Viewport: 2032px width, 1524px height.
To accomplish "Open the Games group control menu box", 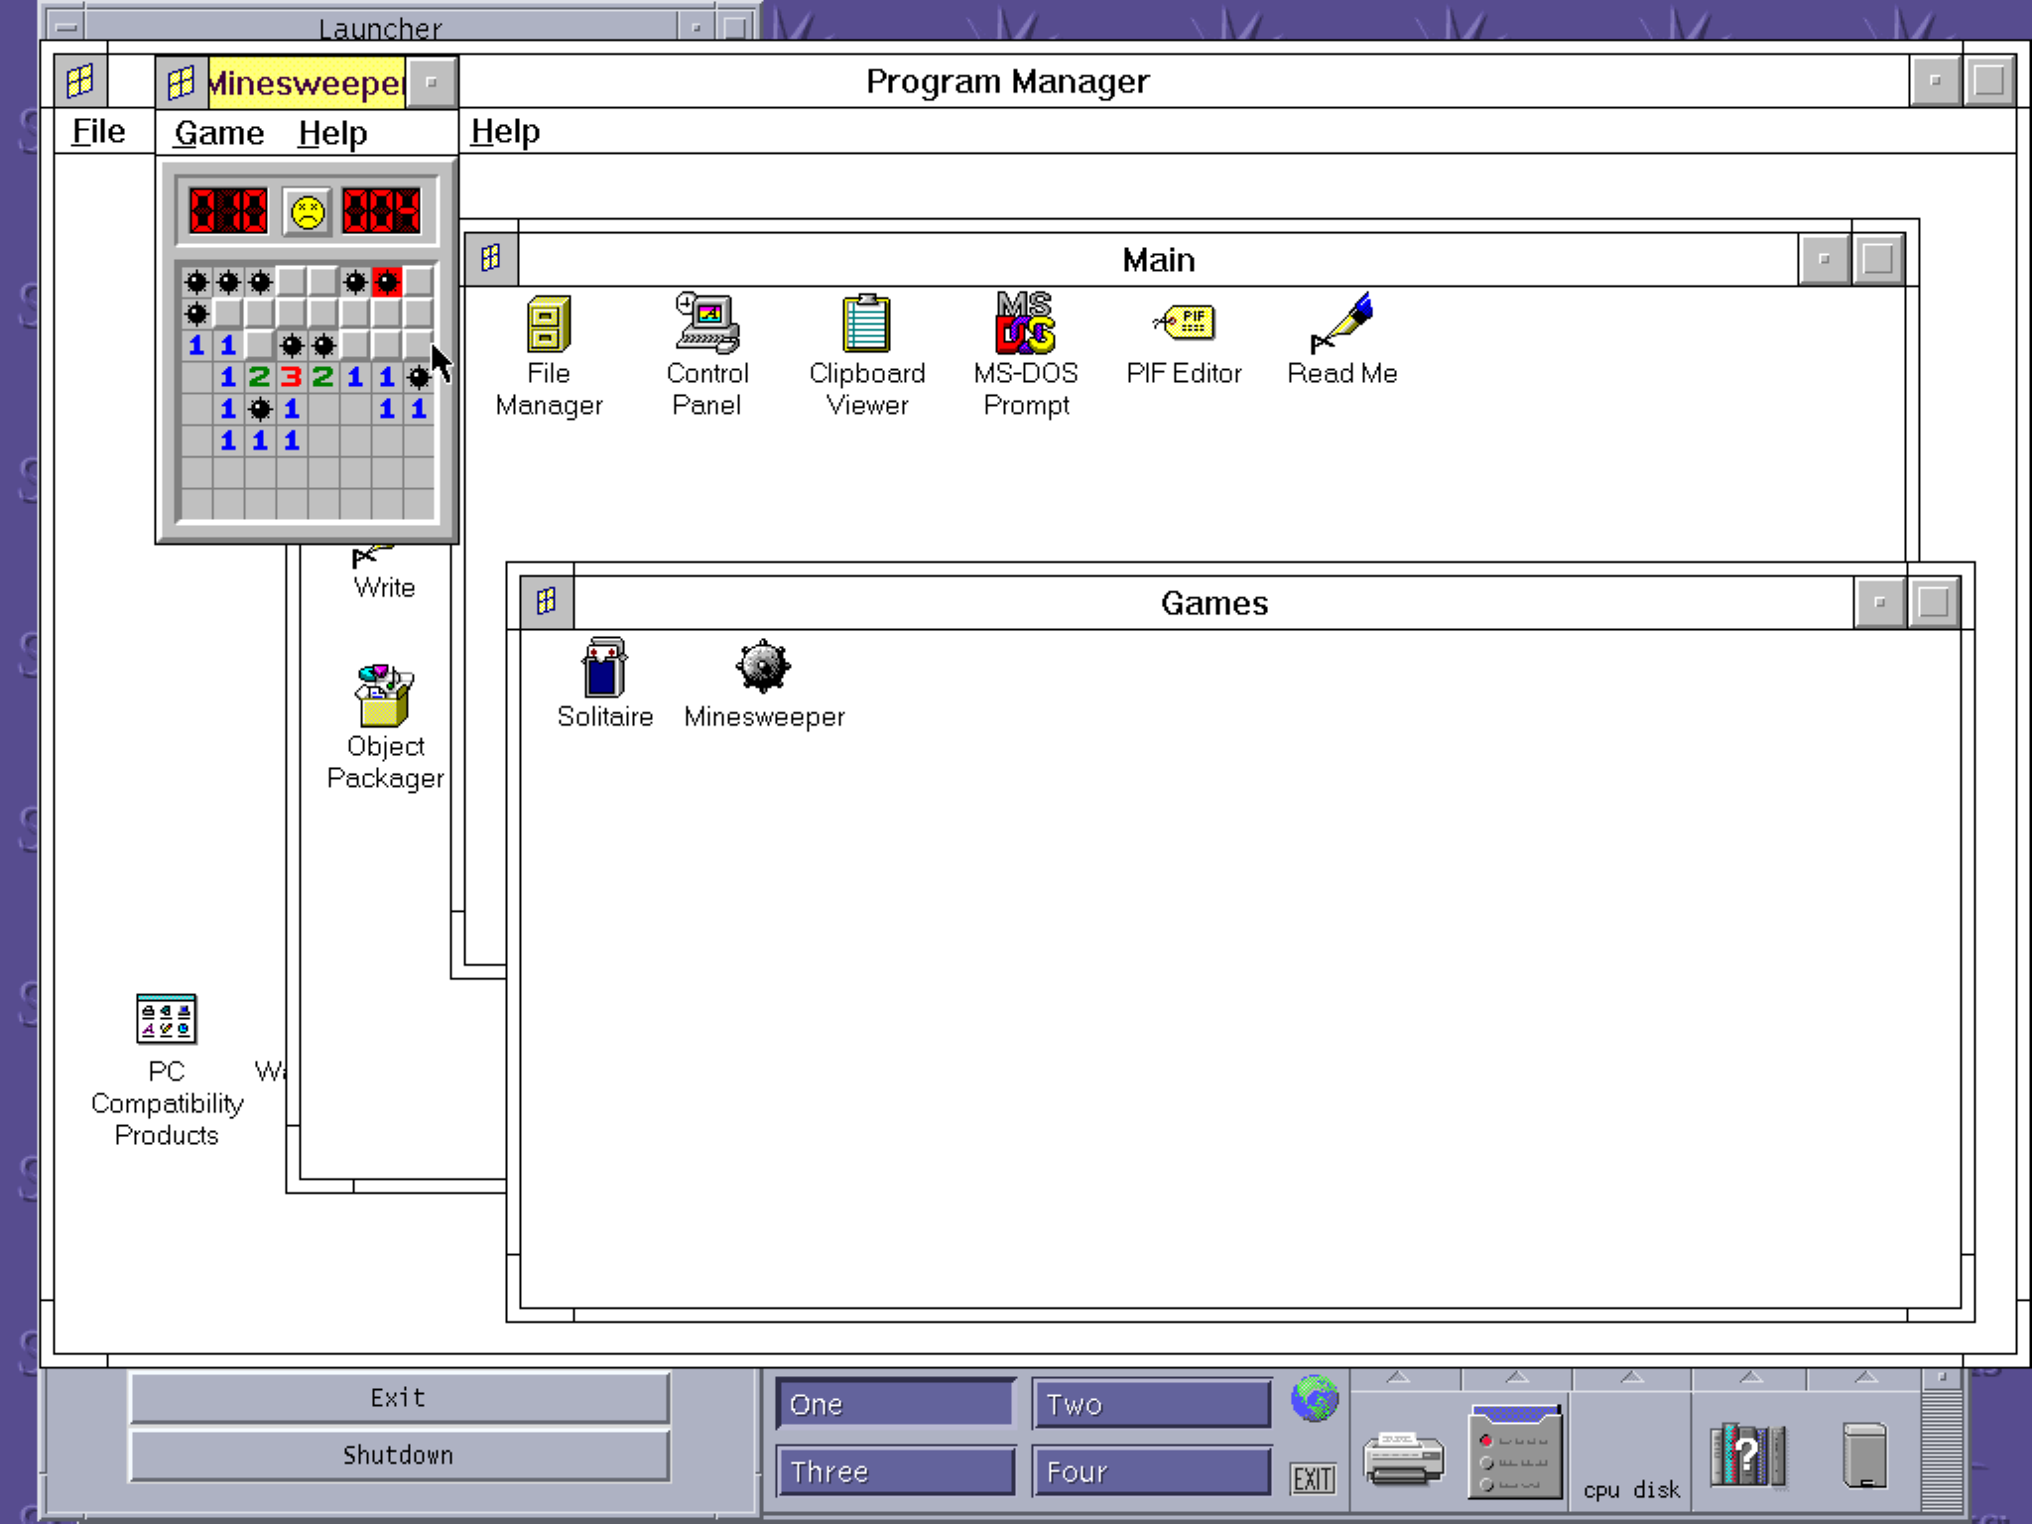I will click(x=547, y=602).
